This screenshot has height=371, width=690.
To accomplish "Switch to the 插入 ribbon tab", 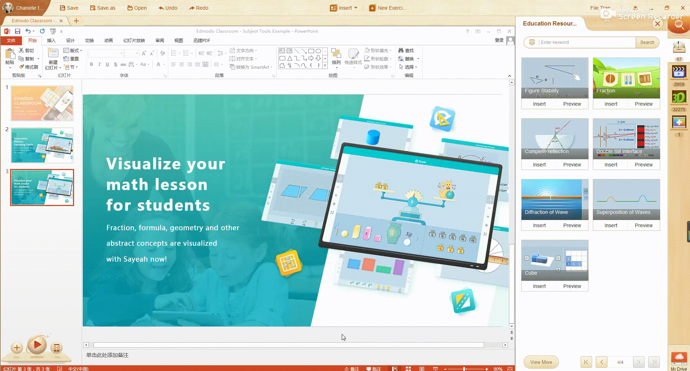I will coord(51,41).
